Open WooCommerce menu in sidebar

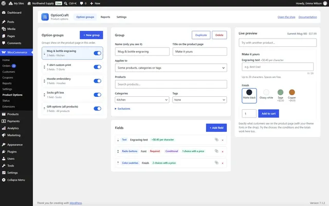pos(16,53)
